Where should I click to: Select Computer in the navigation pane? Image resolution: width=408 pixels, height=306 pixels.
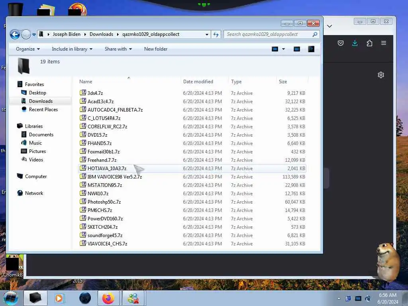[35, 176]
